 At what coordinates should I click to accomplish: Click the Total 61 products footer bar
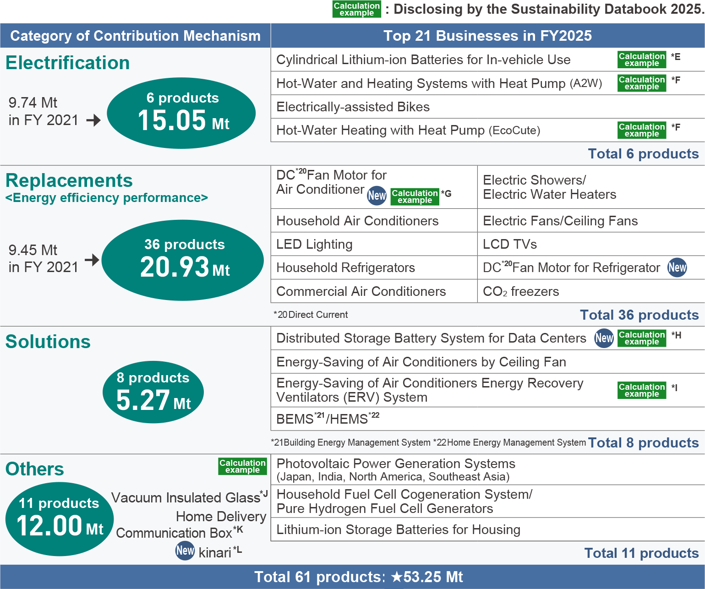(x=352, y=577)
